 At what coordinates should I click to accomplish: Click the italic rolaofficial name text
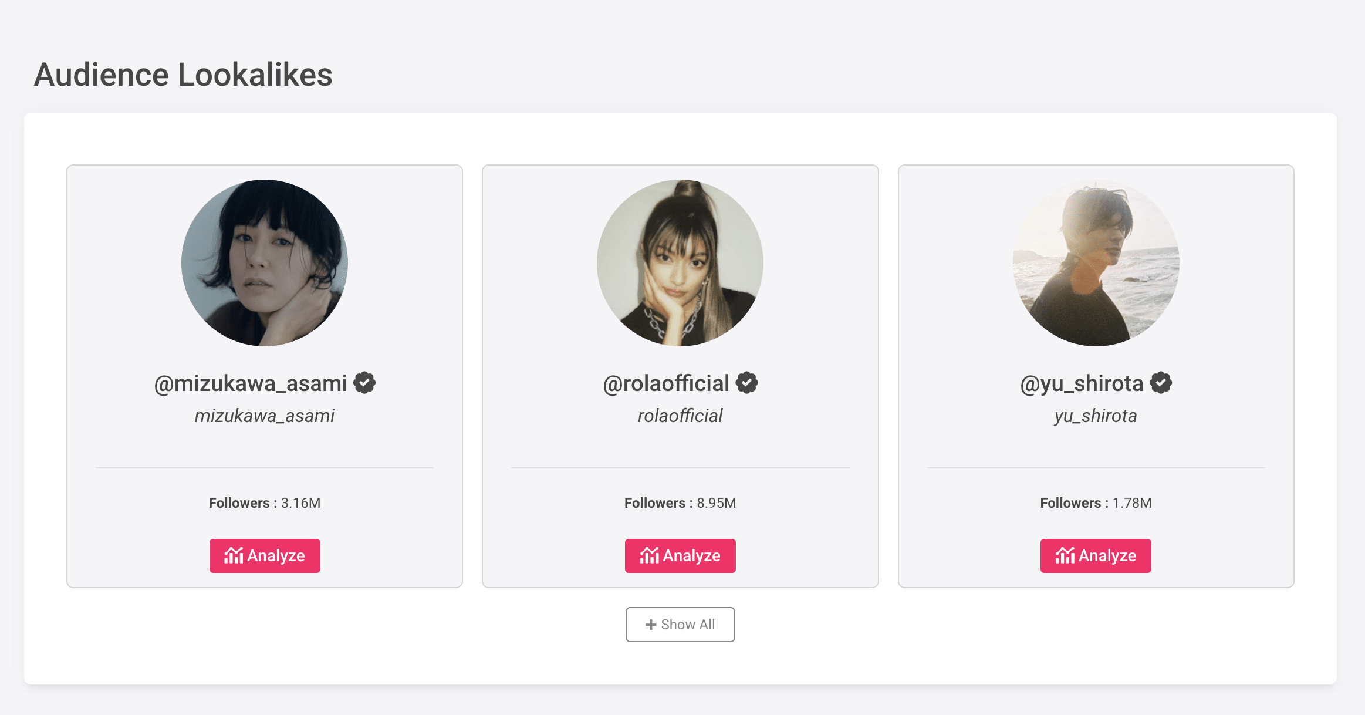pyautogui.click(x=680, y=416)
